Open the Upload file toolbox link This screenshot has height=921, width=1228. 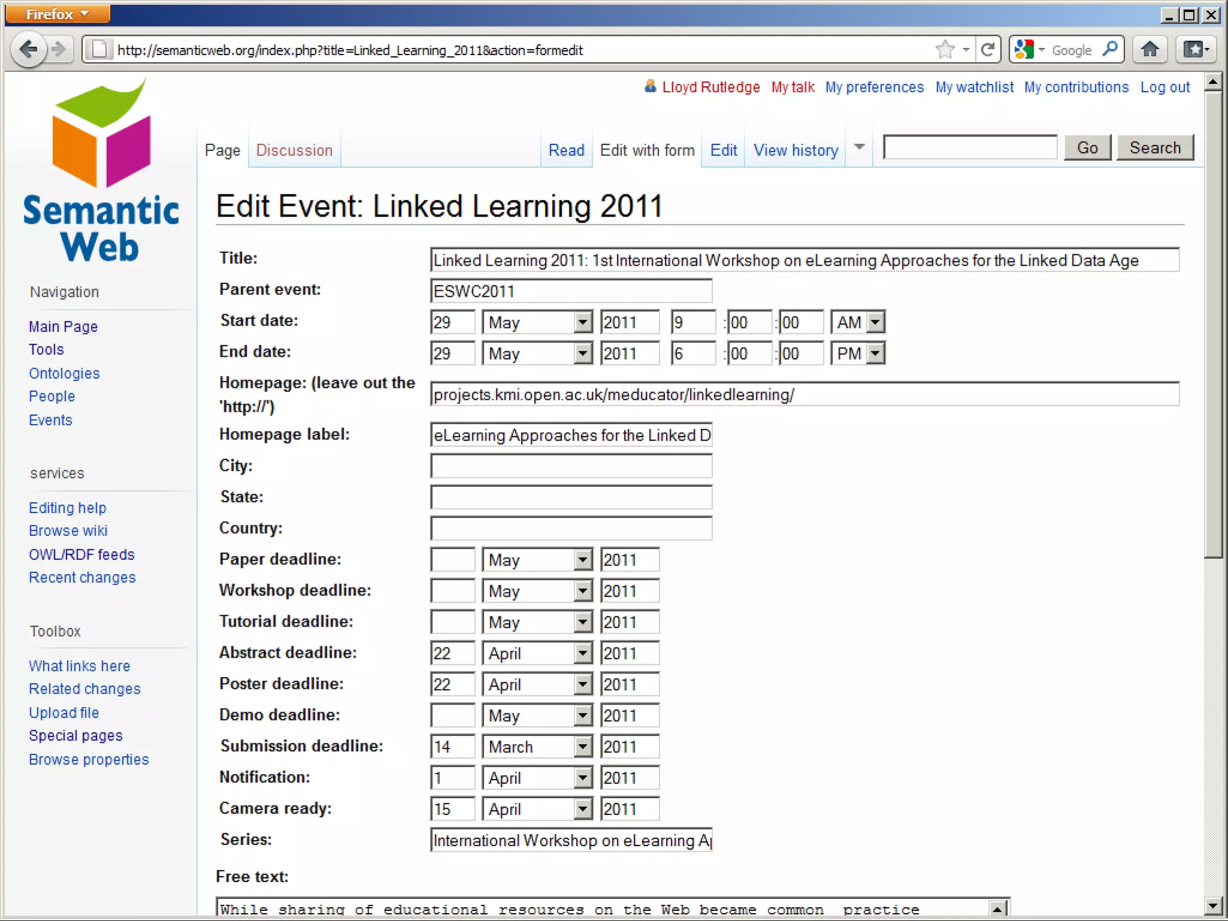64,712
